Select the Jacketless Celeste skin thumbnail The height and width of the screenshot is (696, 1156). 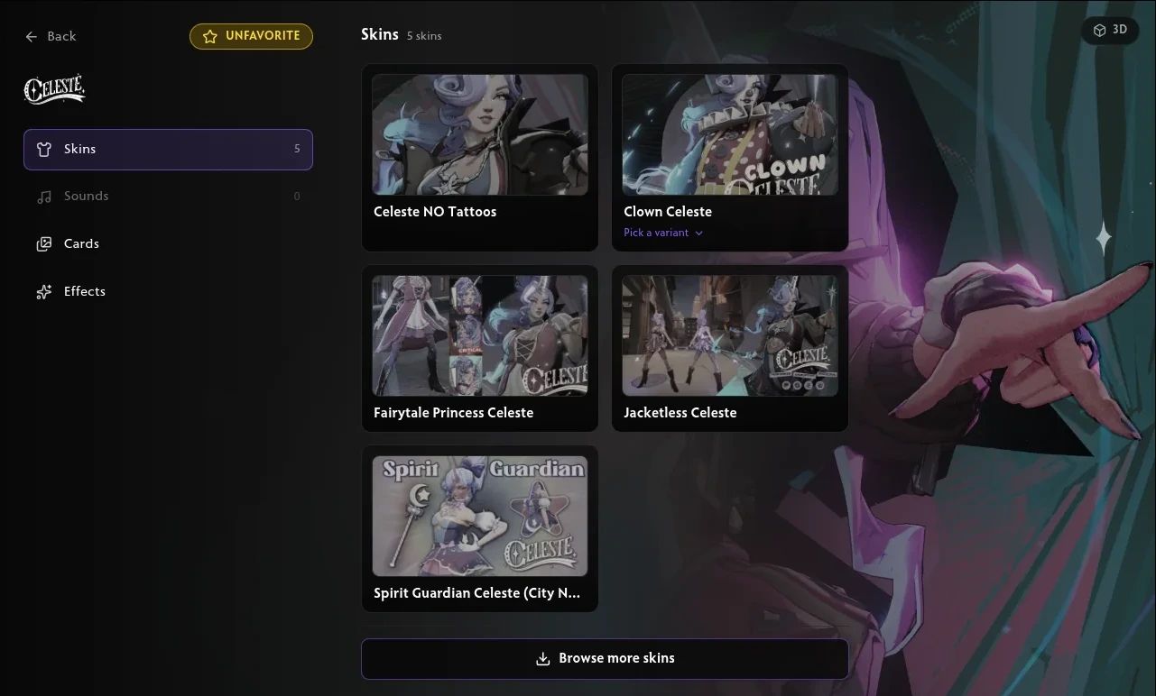(730, 336)
